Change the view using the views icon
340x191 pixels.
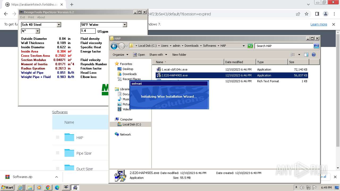click(293, 55)
